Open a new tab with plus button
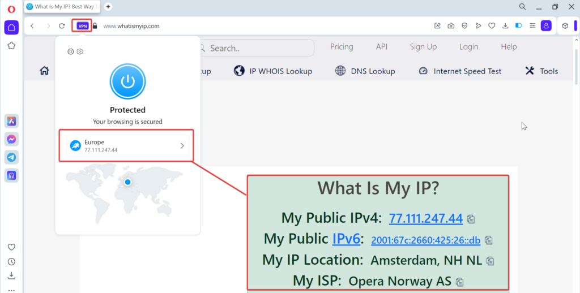The height and width of the screenshot is (293, 580). click(x=108, y=7)
